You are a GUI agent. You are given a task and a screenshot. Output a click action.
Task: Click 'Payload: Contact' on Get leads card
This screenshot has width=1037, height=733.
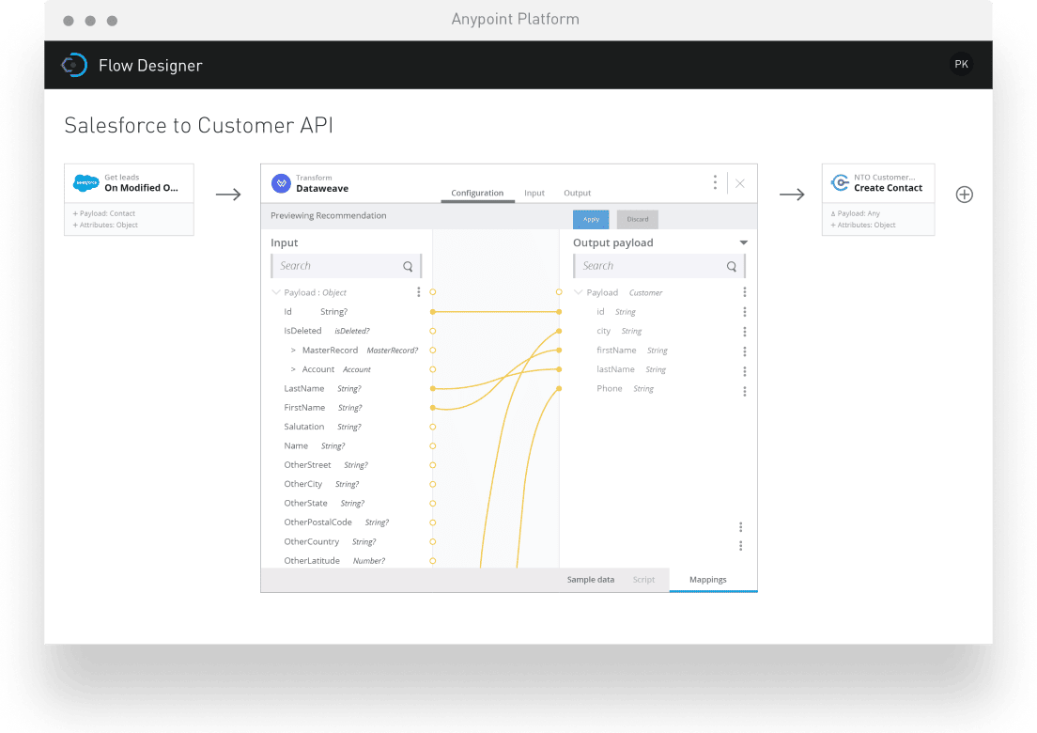click(x=104, y=213)
